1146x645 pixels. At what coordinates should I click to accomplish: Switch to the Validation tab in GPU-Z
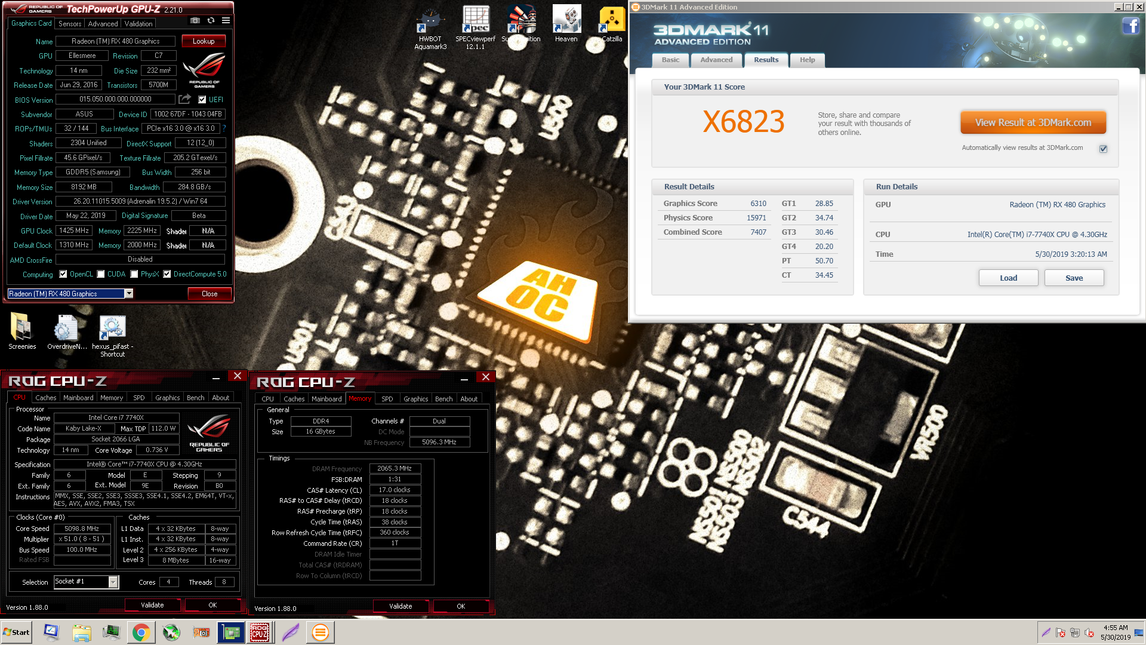[x=138, y=24]
